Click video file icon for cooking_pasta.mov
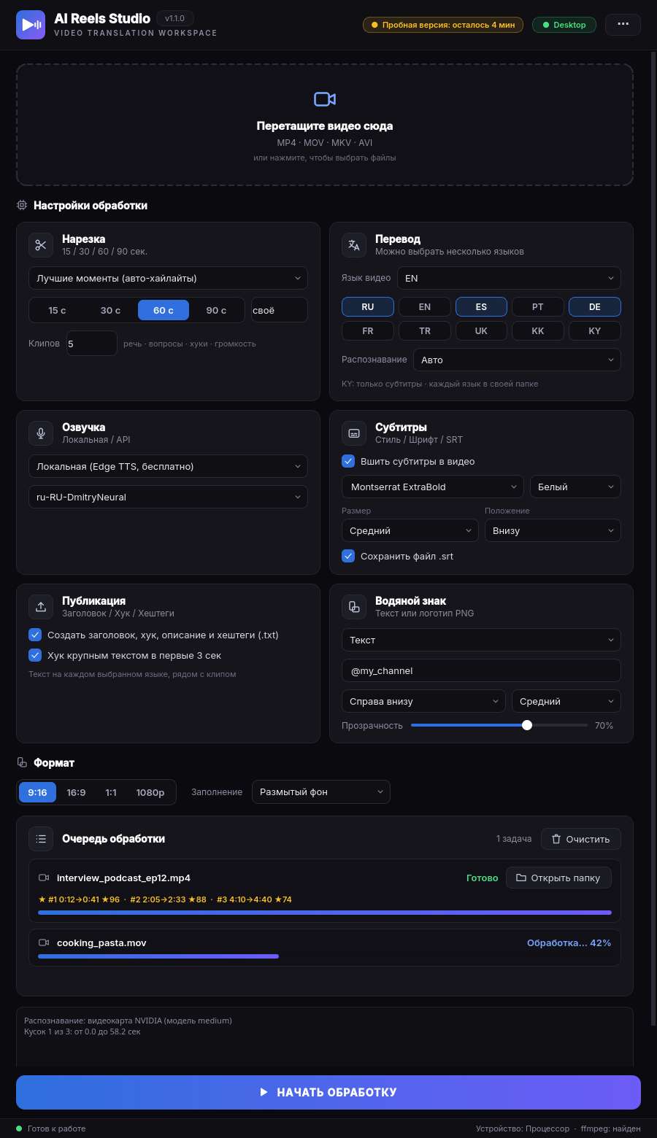Viewport: 657px width, 1138px height. 44,942
